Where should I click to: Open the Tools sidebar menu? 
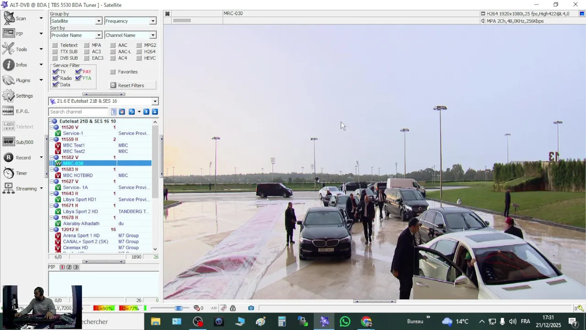click(x=22, y=49)
